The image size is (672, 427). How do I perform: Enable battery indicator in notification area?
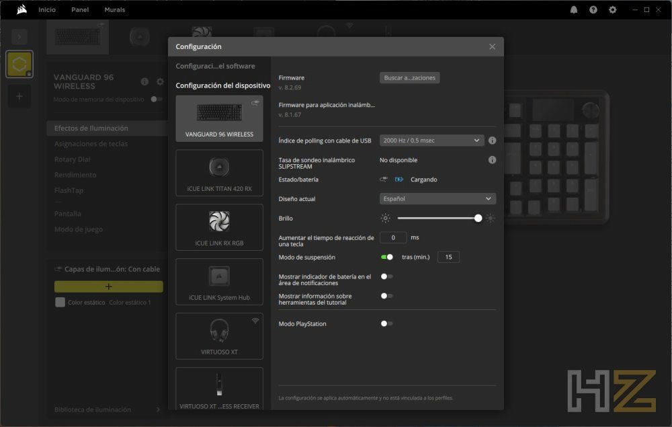[387, 276]
